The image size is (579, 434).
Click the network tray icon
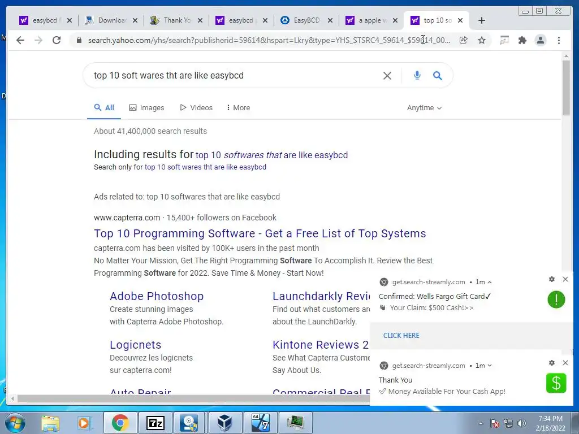508,423
